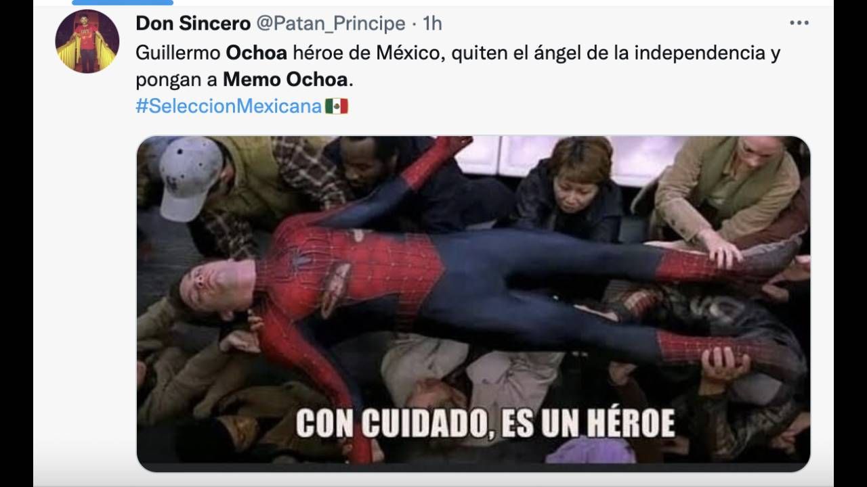Click the Don Sincero display name
Screen dimensions: 867x487
tap(193, 24)
